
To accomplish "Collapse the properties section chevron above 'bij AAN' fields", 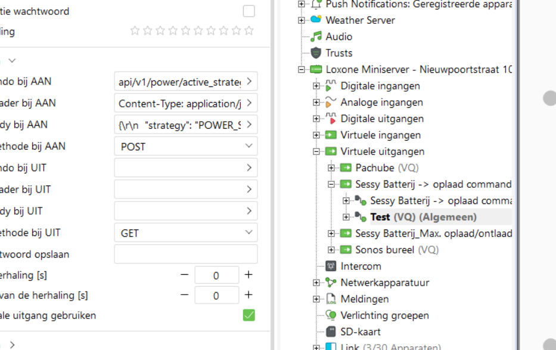I will click(x=12, y=61).
